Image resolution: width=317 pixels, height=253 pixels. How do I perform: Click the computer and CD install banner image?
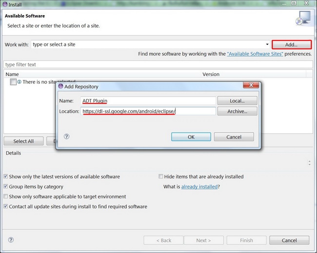tap(303, 18)
